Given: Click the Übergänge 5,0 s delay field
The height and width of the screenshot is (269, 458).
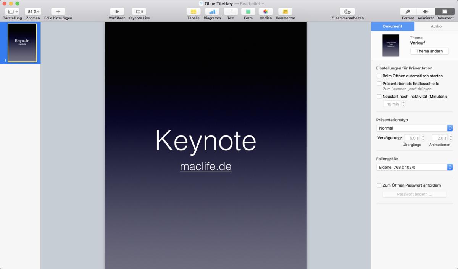Looking at the screenshot, I should [412, 138].
